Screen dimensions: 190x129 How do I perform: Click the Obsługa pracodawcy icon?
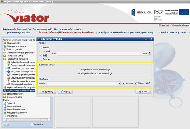point(5,46)
